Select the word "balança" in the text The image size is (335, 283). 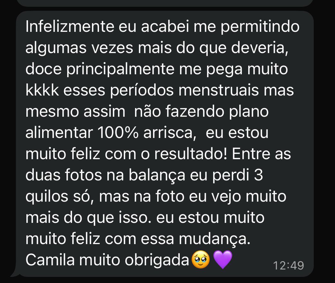[157, 175]
